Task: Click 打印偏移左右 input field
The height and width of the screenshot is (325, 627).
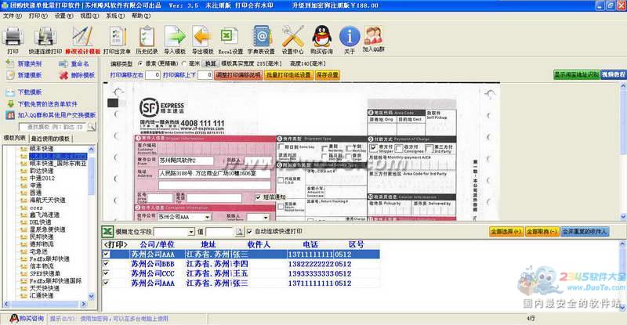Action: 152,75
